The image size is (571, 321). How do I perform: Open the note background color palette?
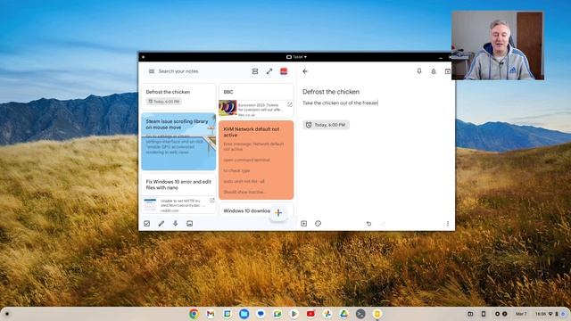tap(318, 224)
